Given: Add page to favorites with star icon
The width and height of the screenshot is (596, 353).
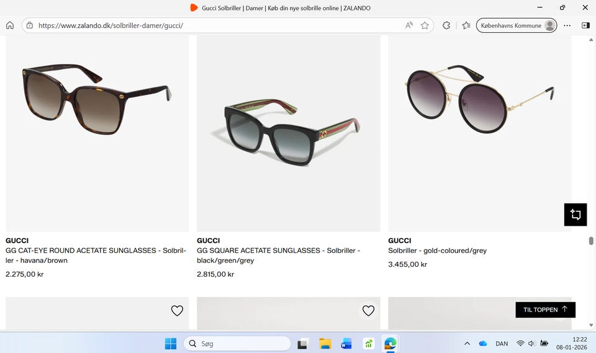Looking at the screenshot, I should (x=425, y=25).
